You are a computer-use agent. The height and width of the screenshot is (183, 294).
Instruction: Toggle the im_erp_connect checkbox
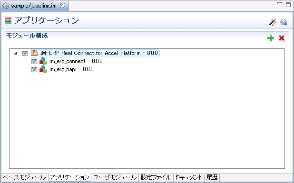coord(34,62)
